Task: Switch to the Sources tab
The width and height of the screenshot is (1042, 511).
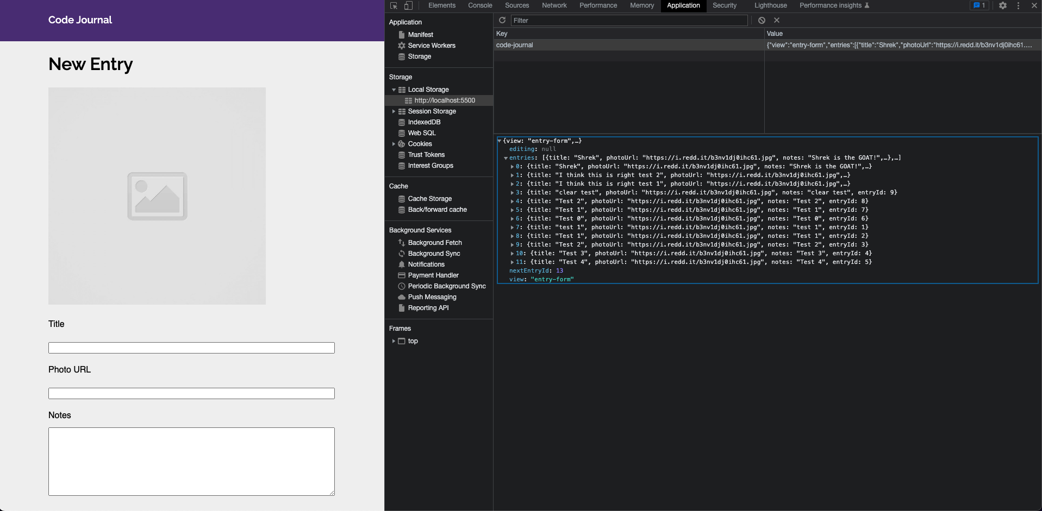Action: pyautogui.click(x=517, y=5)
